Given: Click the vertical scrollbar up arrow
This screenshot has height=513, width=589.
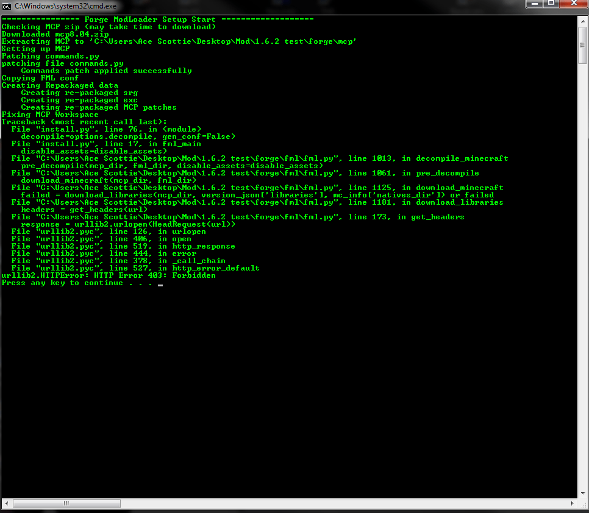Looking at the screenshot, I should (x=583, y=21).
